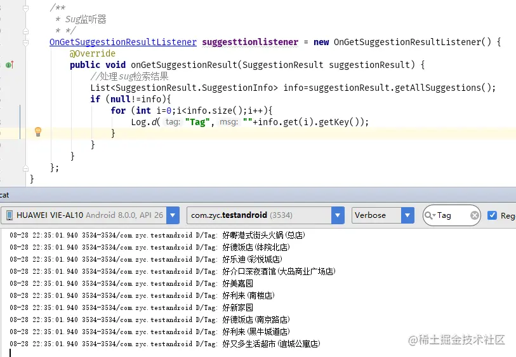Image resolution: width=516 pixels, height=357 pixels.
Task: Follow the OnGetSuggestionResultListener type link
Action: point(123,42)
